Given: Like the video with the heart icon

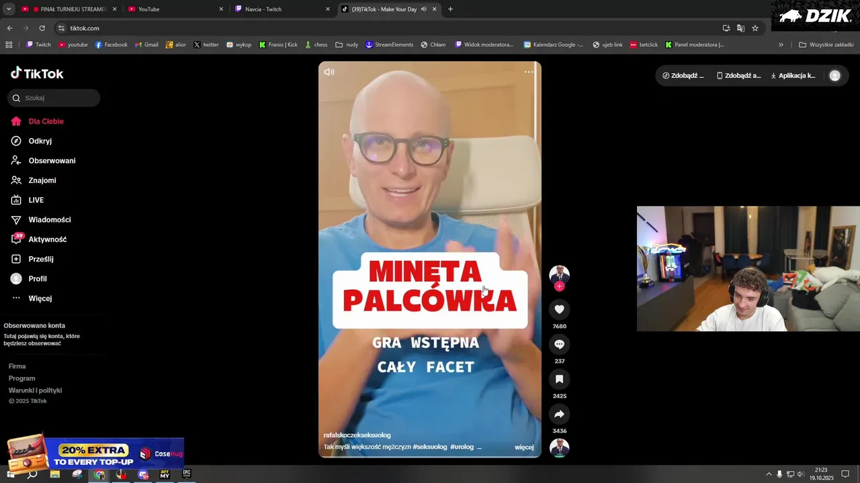Looking at the screenshot, I should [x=559, y=309].
